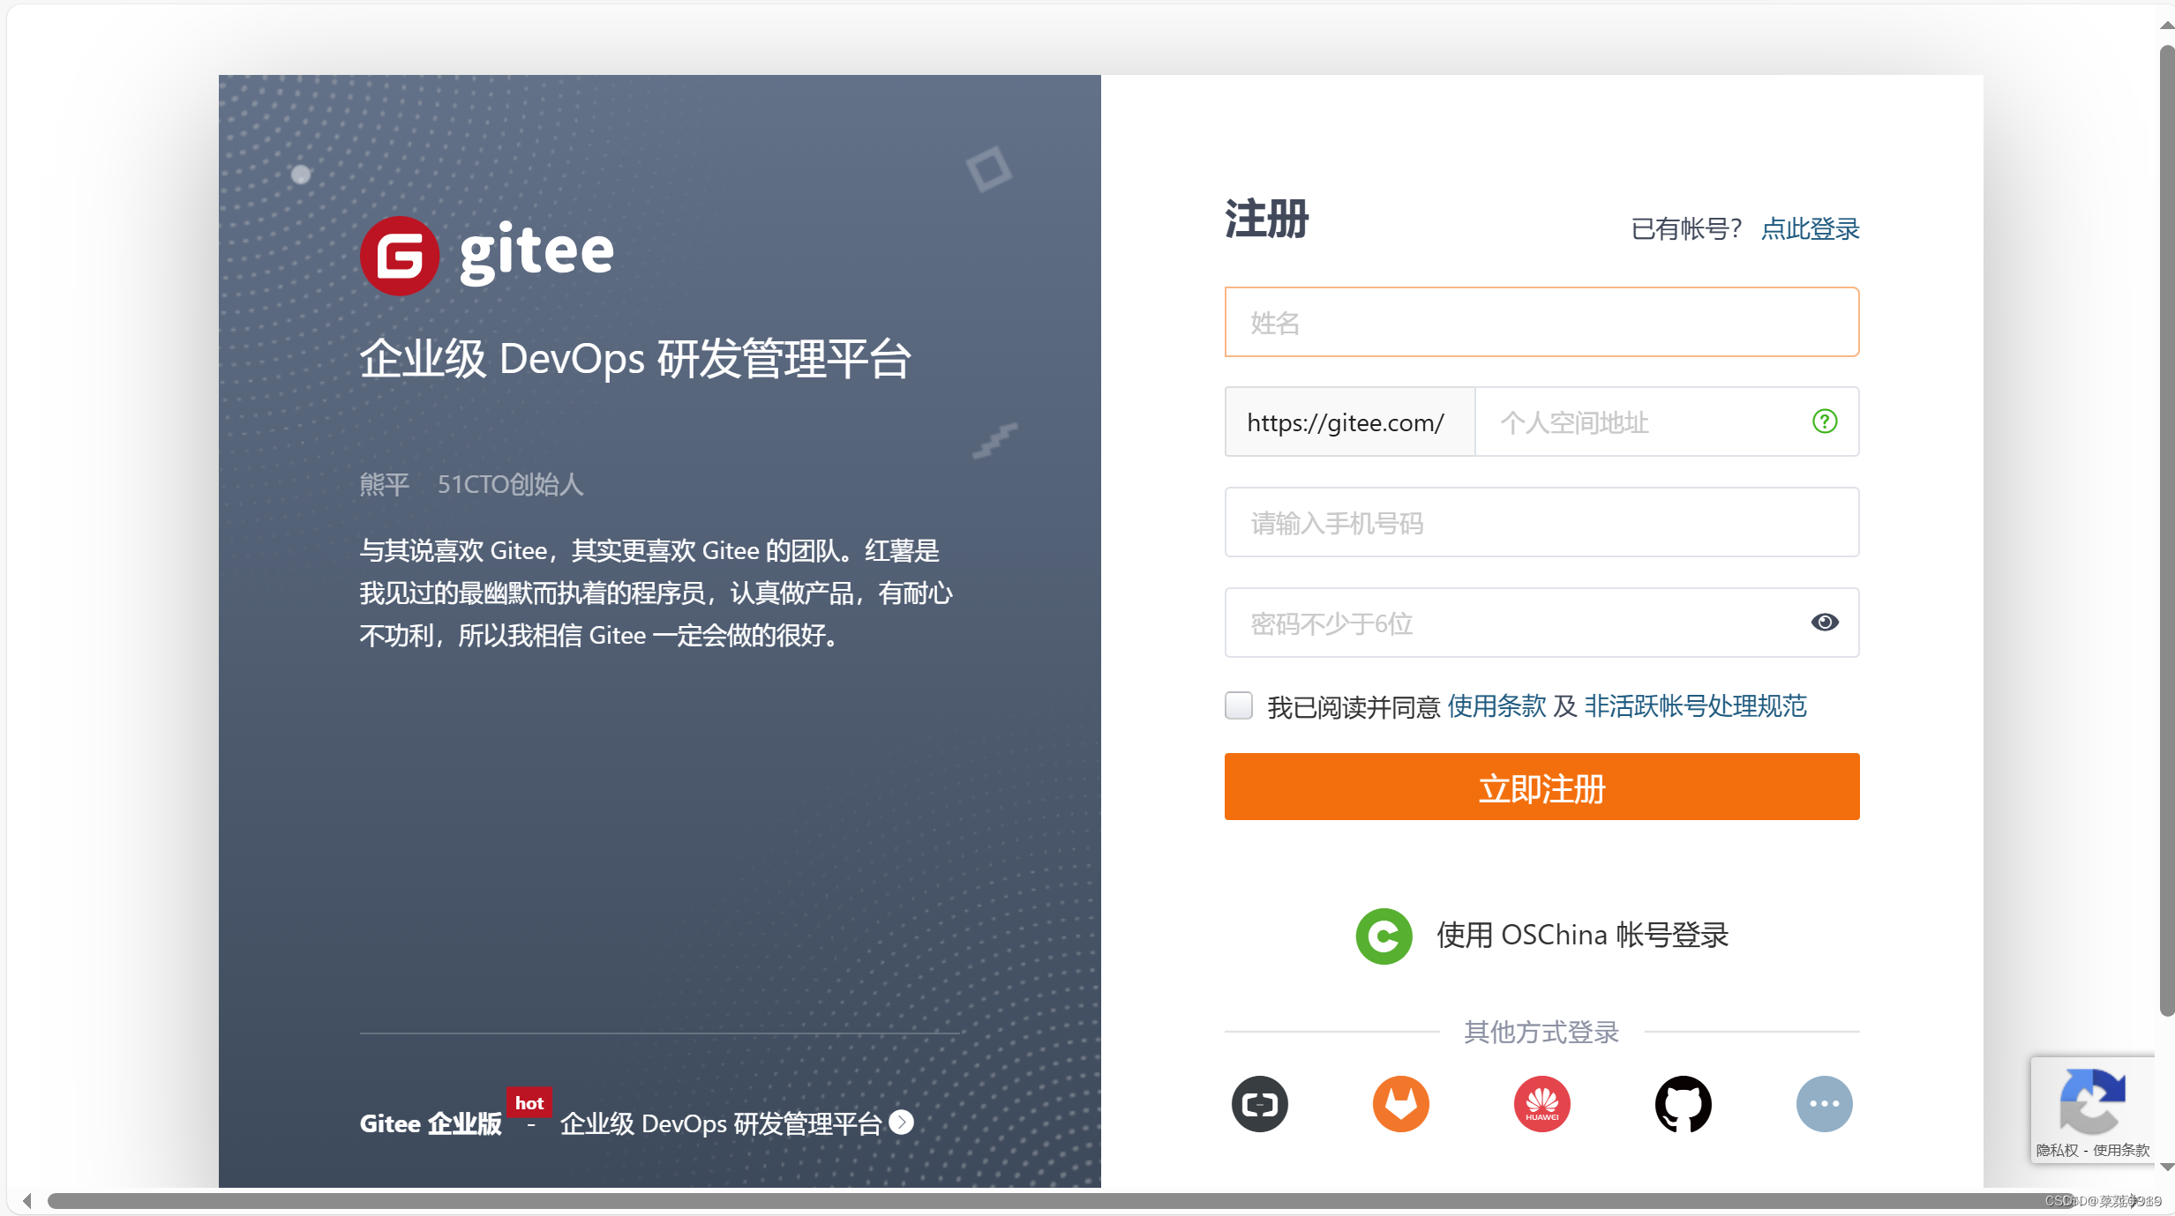This screenshot has height=1216, width=2175.
Task: View the 使用条款 terms link
Action: point(1496,705)
